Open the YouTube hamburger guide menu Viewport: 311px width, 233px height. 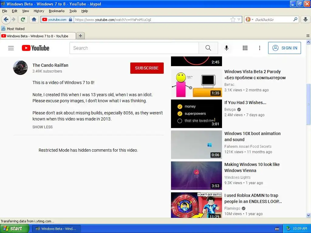click(x=11, y=48)
